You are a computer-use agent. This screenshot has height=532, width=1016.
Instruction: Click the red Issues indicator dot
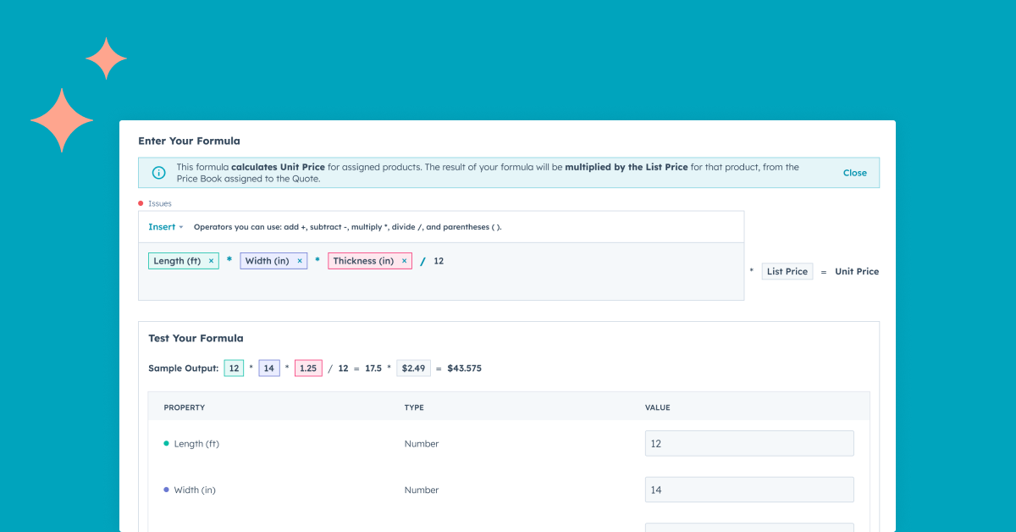coord(140,203)
